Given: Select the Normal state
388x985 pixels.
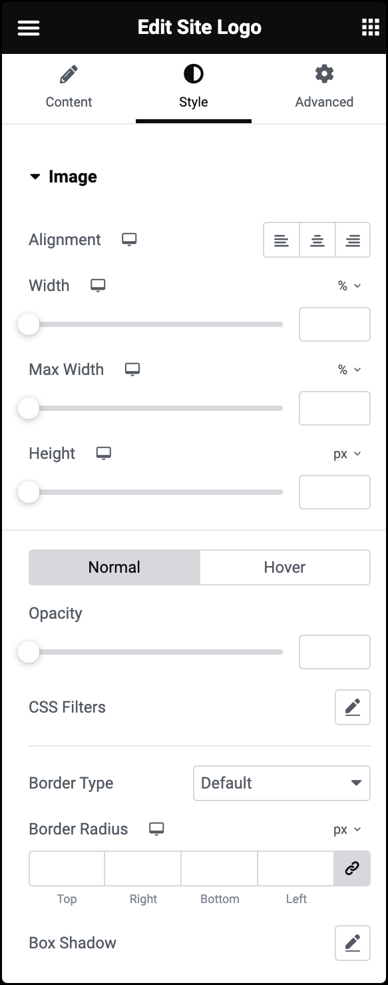Looking at the screenshot, I should (x=114, y=567).
